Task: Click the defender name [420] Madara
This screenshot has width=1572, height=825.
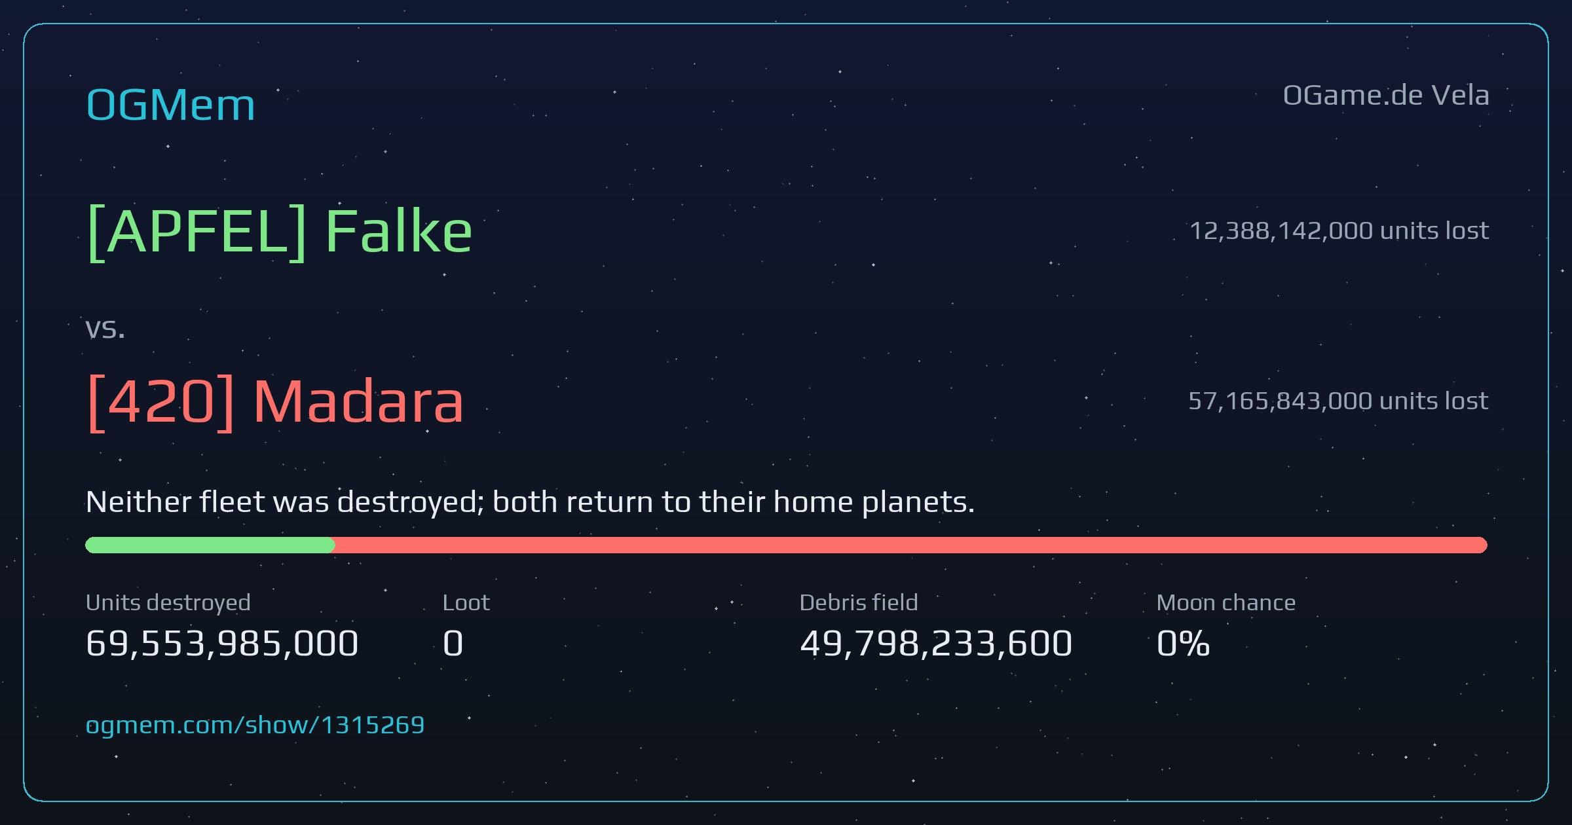Action: 275,401
